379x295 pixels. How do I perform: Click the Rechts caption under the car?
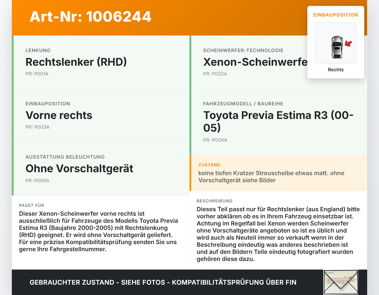[336, 70]
